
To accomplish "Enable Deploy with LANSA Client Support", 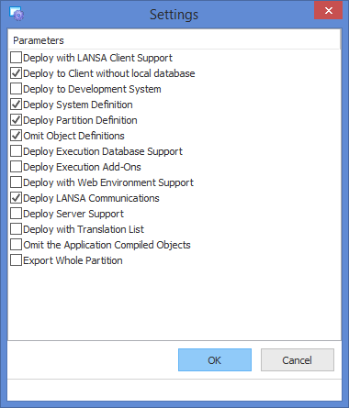I will (x=16, y=58).
